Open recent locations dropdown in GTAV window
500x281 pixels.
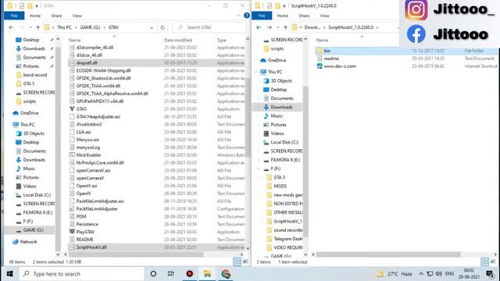click(30, 27)
